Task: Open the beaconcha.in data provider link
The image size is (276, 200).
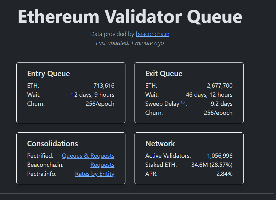Action: click(152, 34)
